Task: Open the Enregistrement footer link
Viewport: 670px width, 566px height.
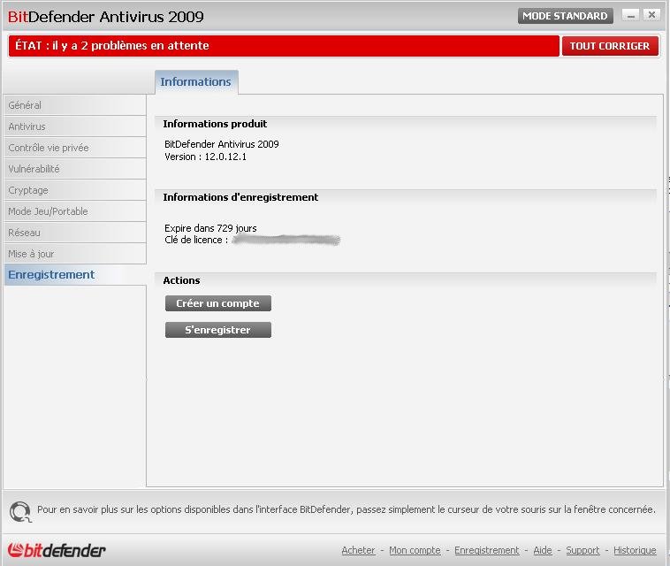Action: pyautogui.click(x=487, y=550)
